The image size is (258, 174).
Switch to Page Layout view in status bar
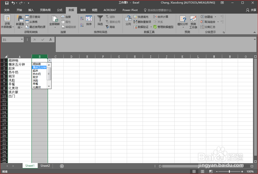point(203,171)
